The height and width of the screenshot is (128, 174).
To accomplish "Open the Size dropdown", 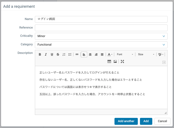I will 146,54.
